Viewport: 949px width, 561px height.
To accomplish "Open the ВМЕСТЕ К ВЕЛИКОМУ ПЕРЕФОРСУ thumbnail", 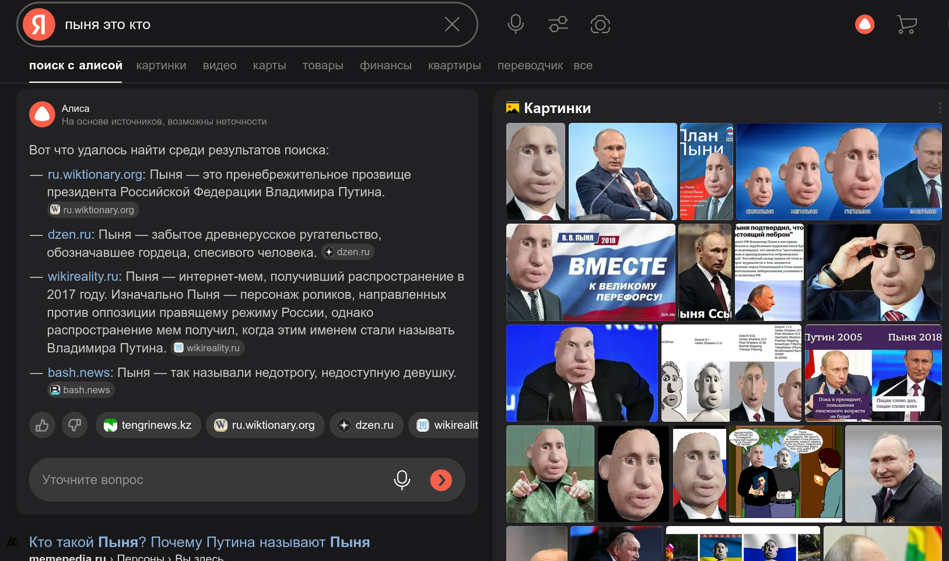I will 591,272.
